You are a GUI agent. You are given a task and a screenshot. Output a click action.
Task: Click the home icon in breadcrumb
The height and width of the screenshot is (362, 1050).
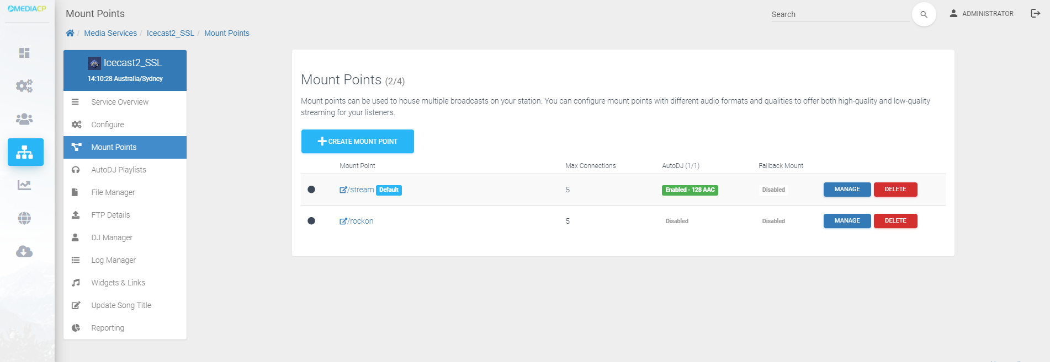coord(70,33)
